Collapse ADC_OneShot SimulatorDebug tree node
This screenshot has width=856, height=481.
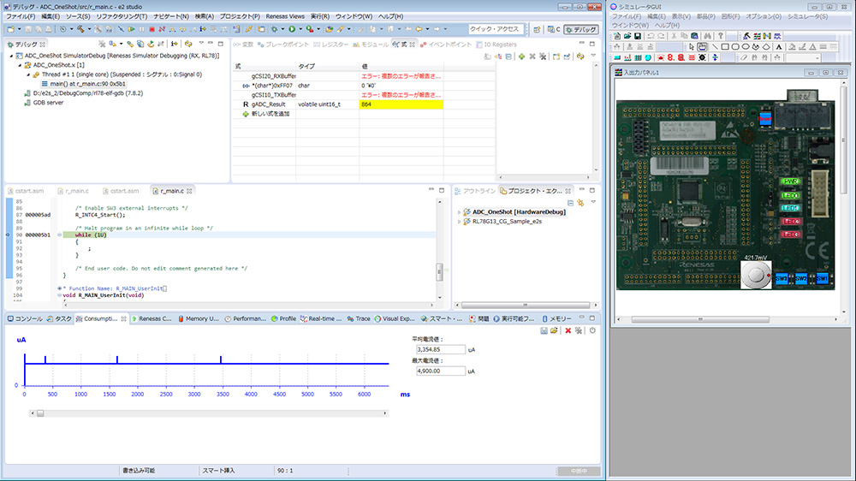[x=11, y=56]
